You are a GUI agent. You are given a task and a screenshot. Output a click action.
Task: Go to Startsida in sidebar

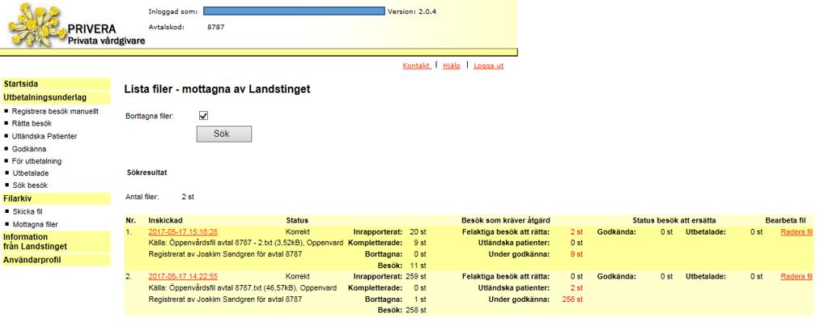[56, 83]
